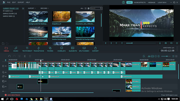Open the Export menu
This screenshot has height=101, width=180.
click(21, 2)
